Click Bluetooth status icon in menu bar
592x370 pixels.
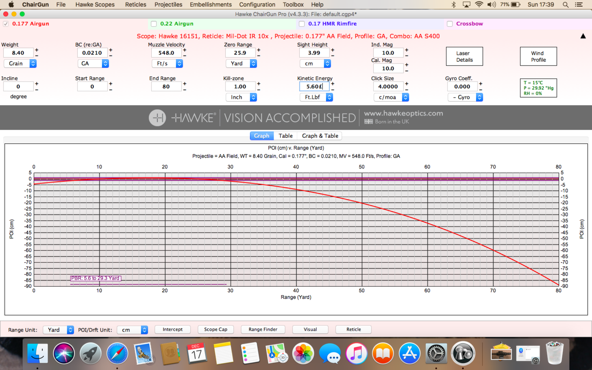click(453, 5)
